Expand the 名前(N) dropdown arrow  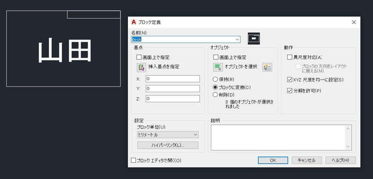[237, 39]
